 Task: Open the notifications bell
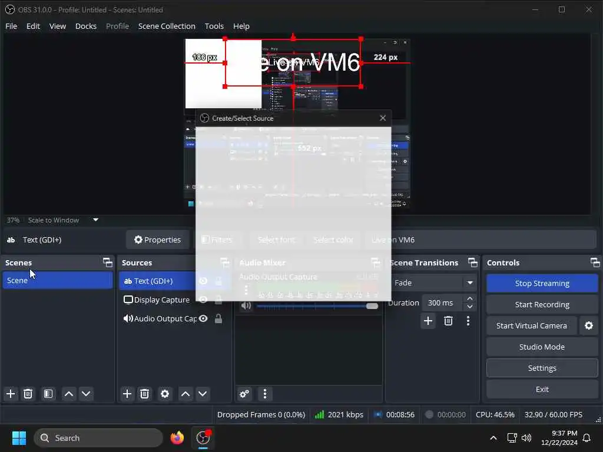(587, 438)
